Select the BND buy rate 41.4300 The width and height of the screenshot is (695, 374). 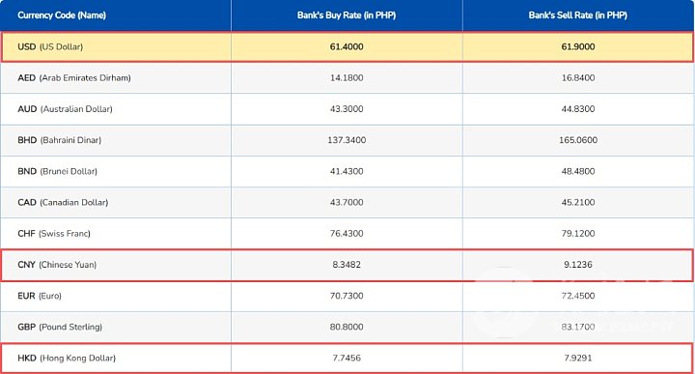[x=347, y=171]
